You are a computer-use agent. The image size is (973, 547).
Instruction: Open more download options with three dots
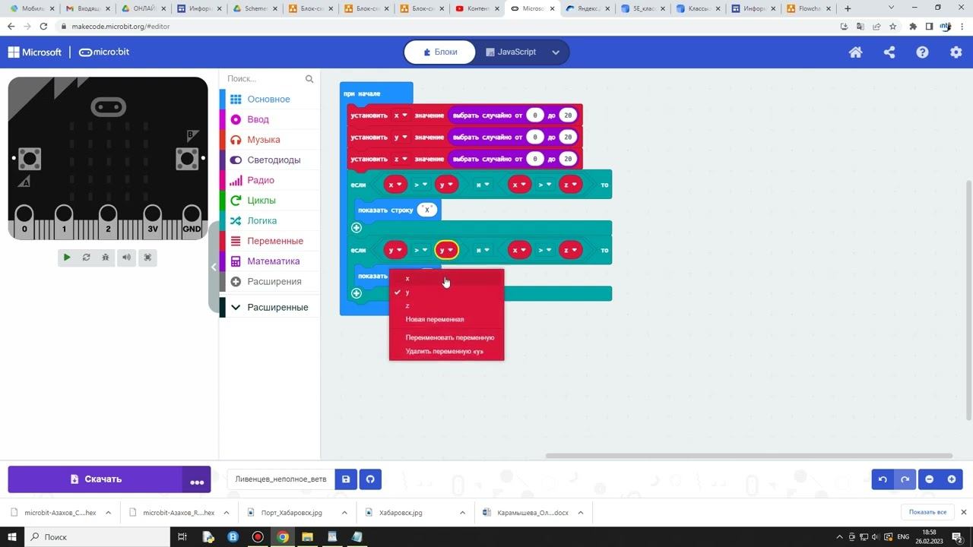(x=197, y=479)
